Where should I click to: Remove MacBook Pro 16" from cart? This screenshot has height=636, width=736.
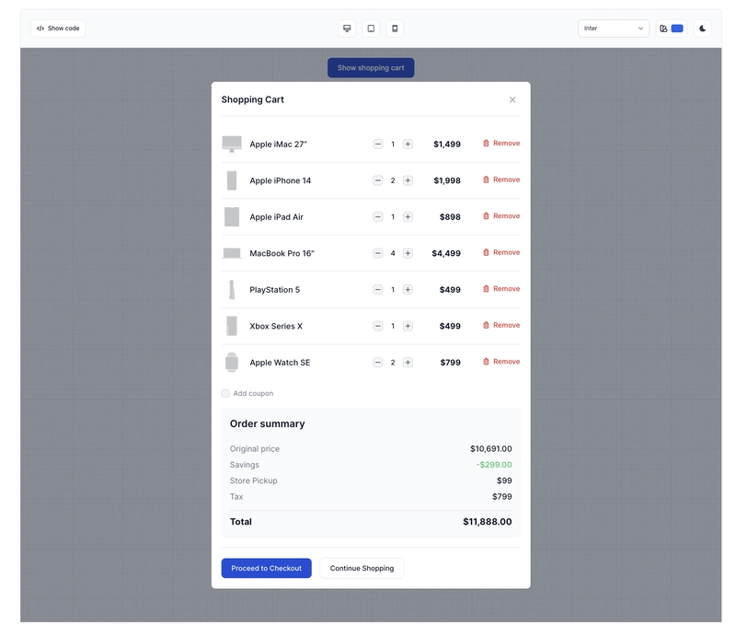pyautogui.click(x=501, y=252)
